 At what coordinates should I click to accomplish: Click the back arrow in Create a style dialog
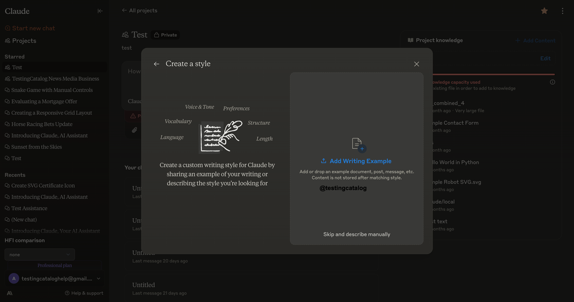[156, 64]
